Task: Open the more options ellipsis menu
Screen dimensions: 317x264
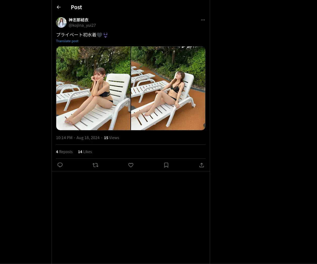Action: (203, 20)
